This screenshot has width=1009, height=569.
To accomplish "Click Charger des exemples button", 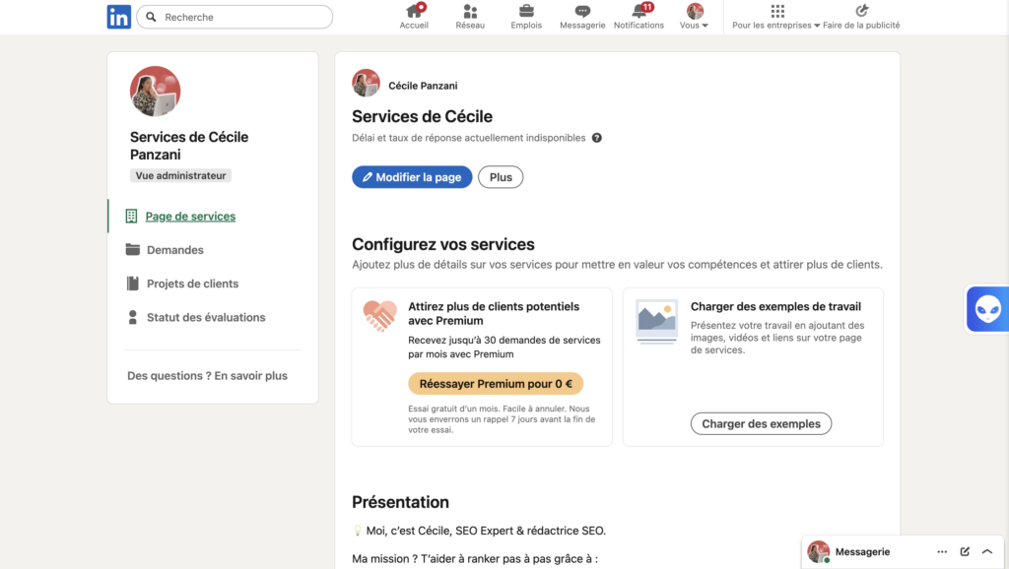I will point(761,423).
